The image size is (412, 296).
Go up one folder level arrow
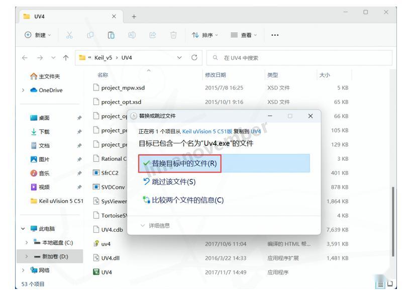[x=66, y=58]
